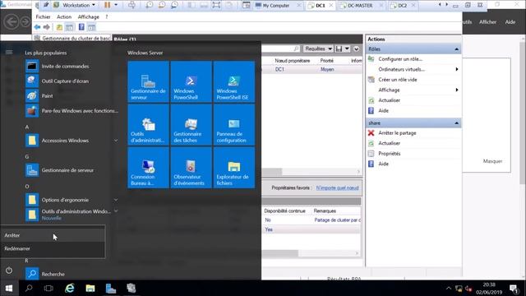Launch Internet Explorer from taskbar
Screen dimensions: 526x296
(x=69, y=289)
